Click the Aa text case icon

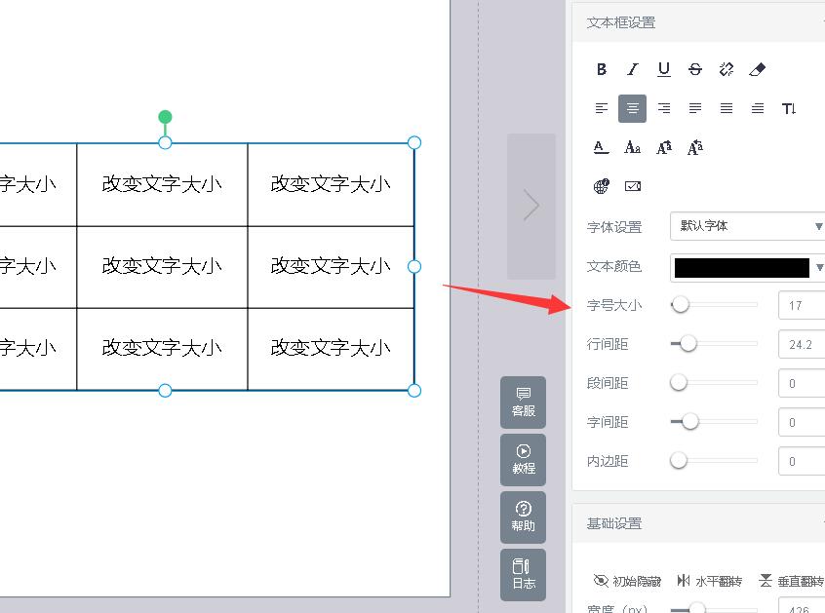click(633, 148)
